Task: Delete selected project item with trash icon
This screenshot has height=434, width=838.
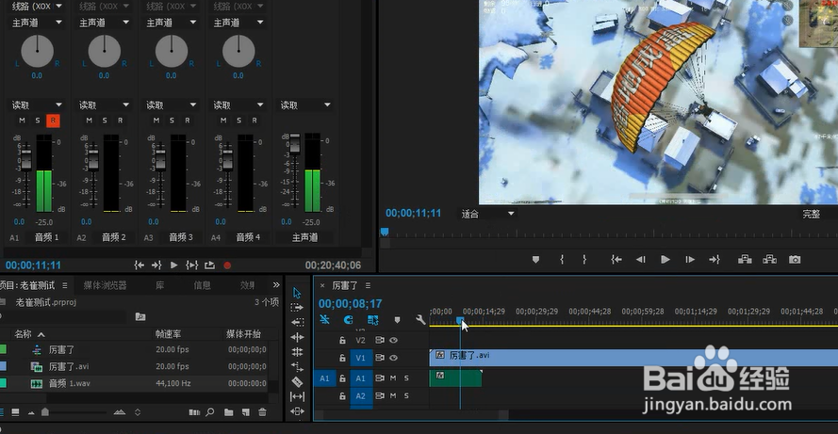Action: pos(262,412)
